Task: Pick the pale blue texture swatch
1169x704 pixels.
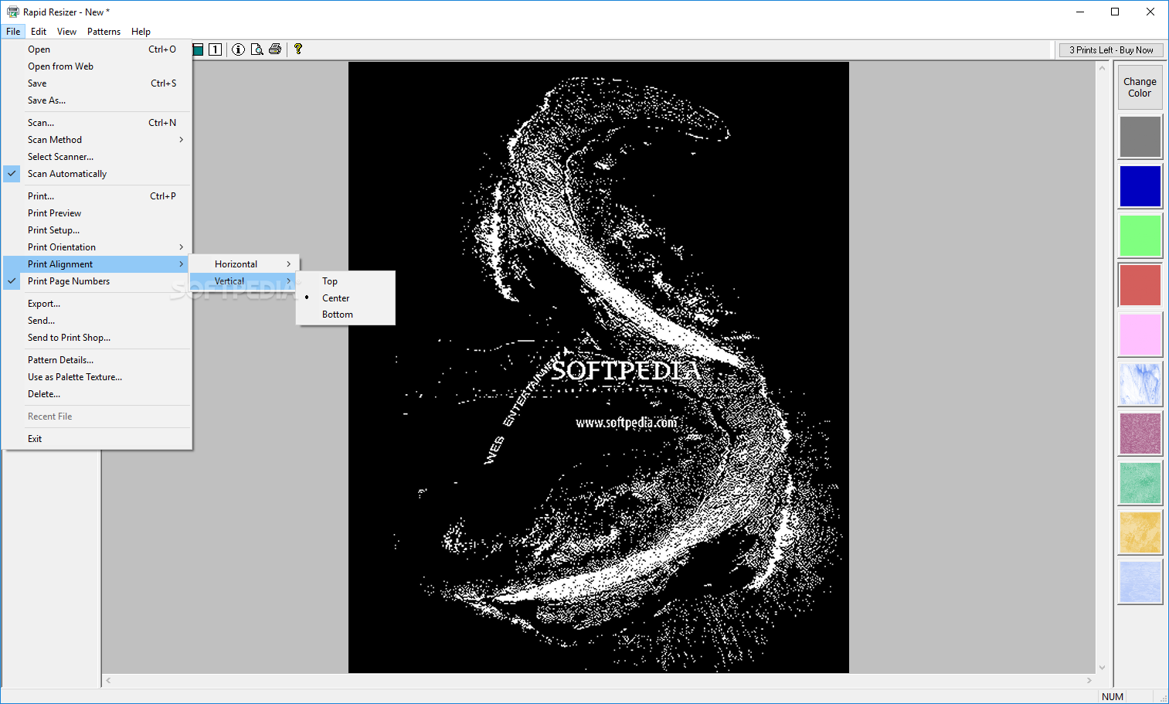Action: coord(1140,582)
